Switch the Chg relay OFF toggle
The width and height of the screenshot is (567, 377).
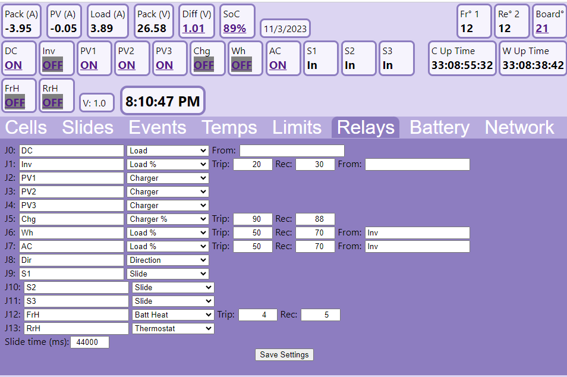203,65
